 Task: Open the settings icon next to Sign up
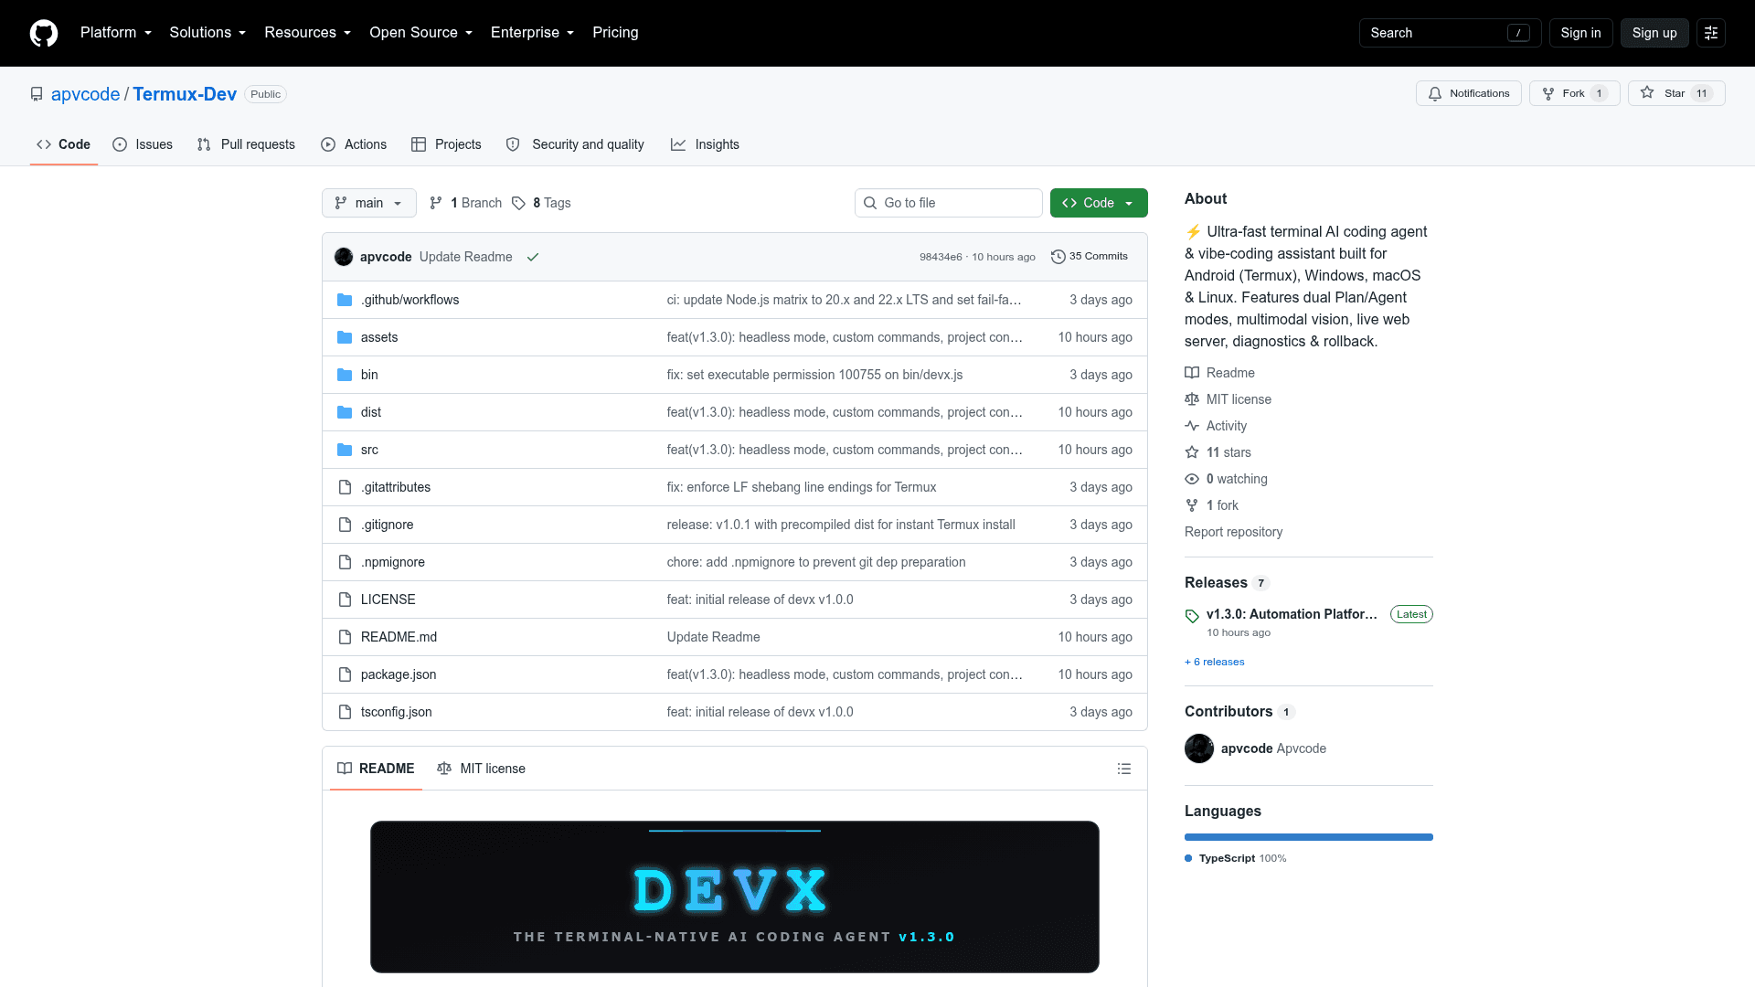[x=1711, y=33]
